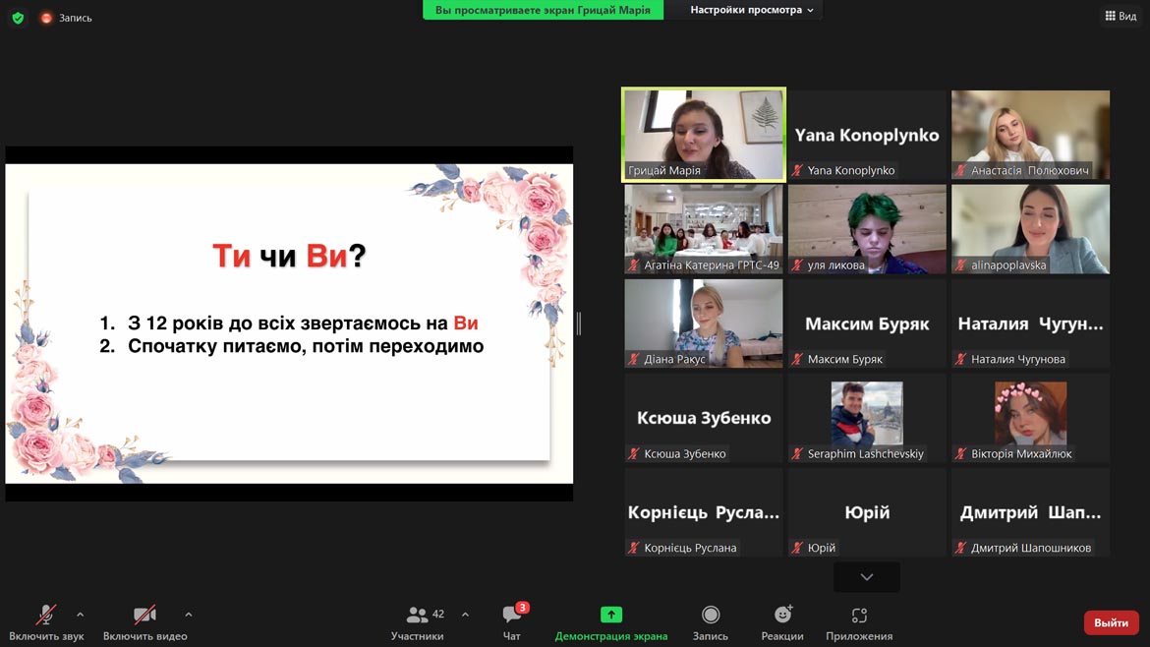
Task: Click the divider handle beside shared screen
Action: click(579, 323)
